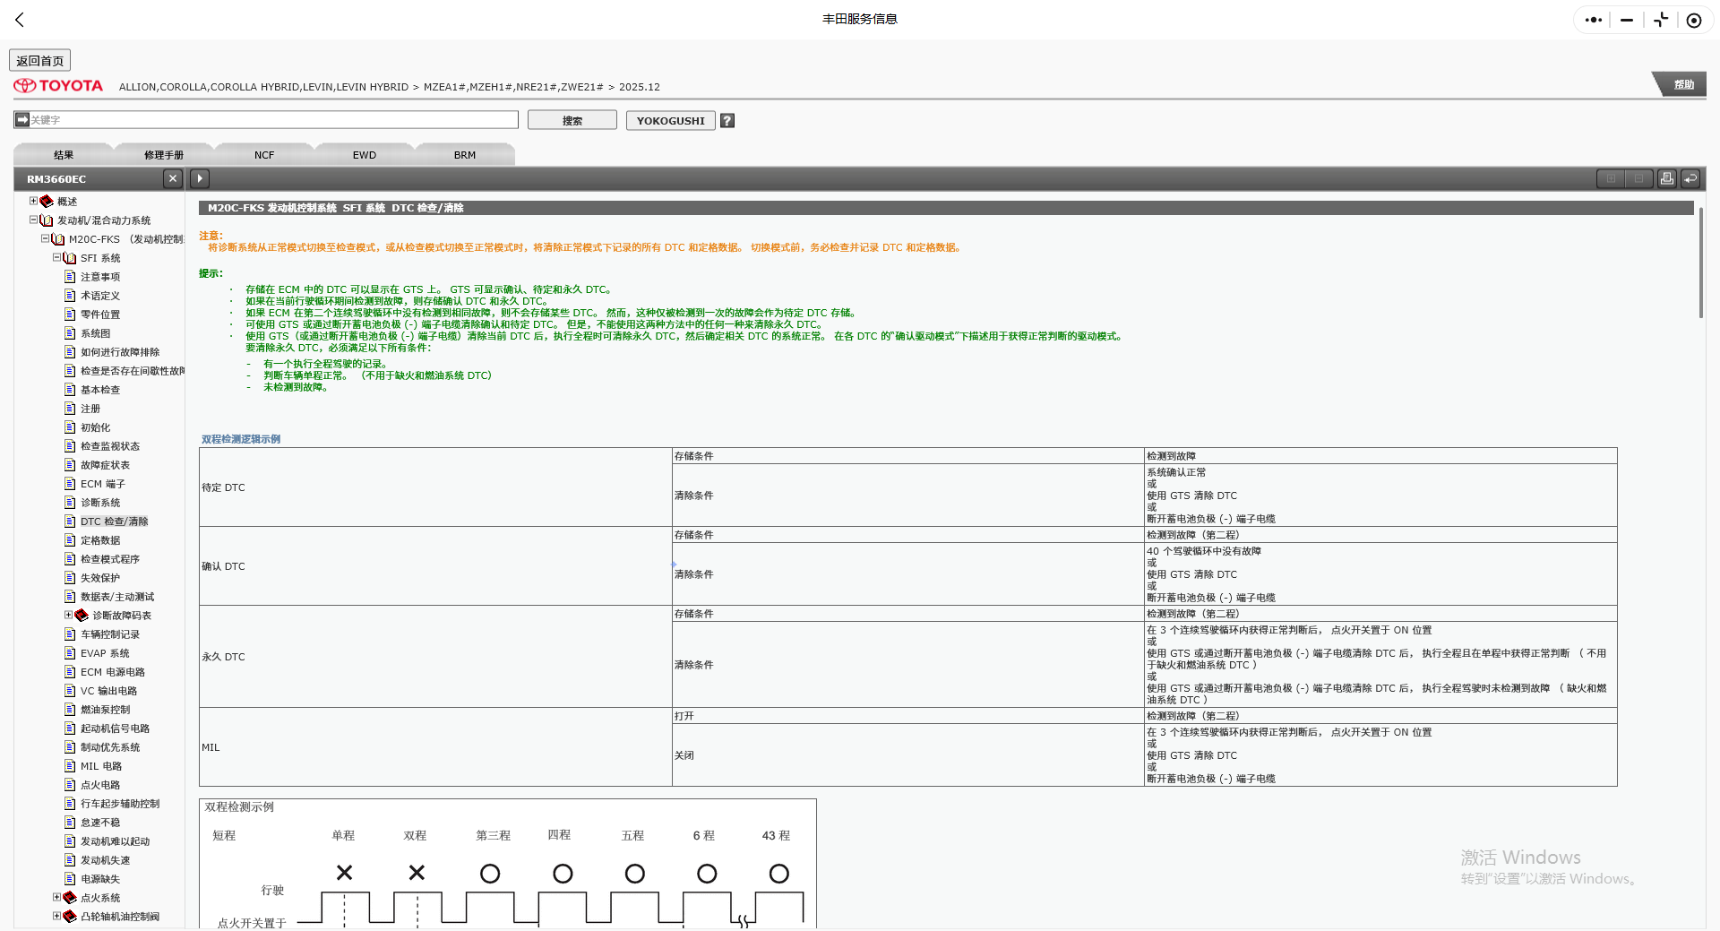This screenshot has width=1720, height=931.
Task: Click the document icon beside 注意事项
Action: coord(70,277)
